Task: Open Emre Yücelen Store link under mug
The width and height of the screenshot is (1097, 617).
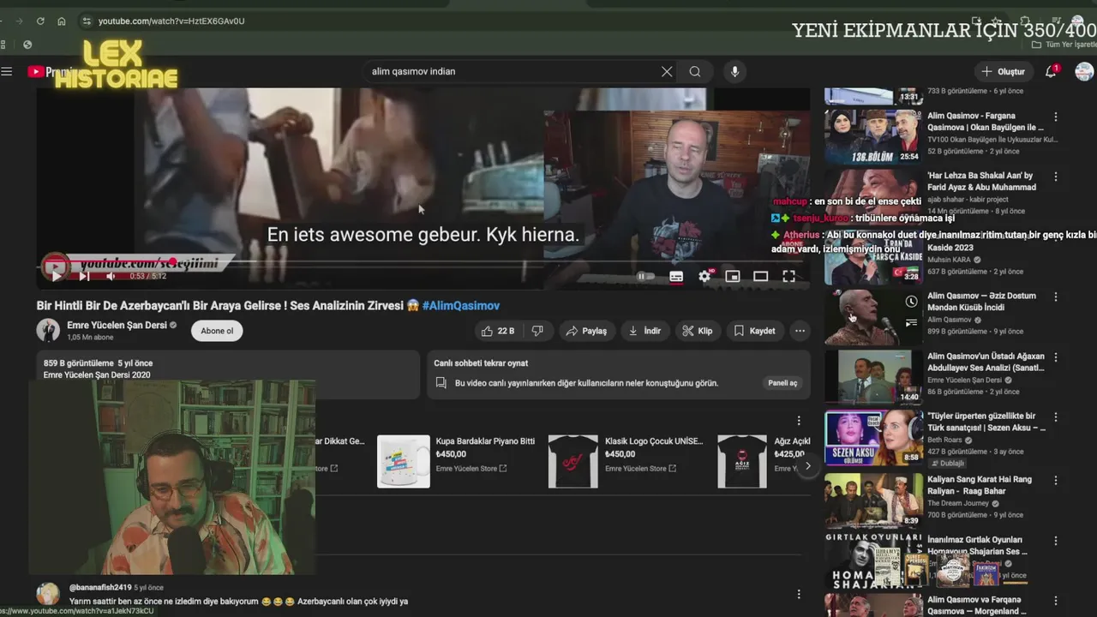Action: pyautogui.click(x=471, y=469)
